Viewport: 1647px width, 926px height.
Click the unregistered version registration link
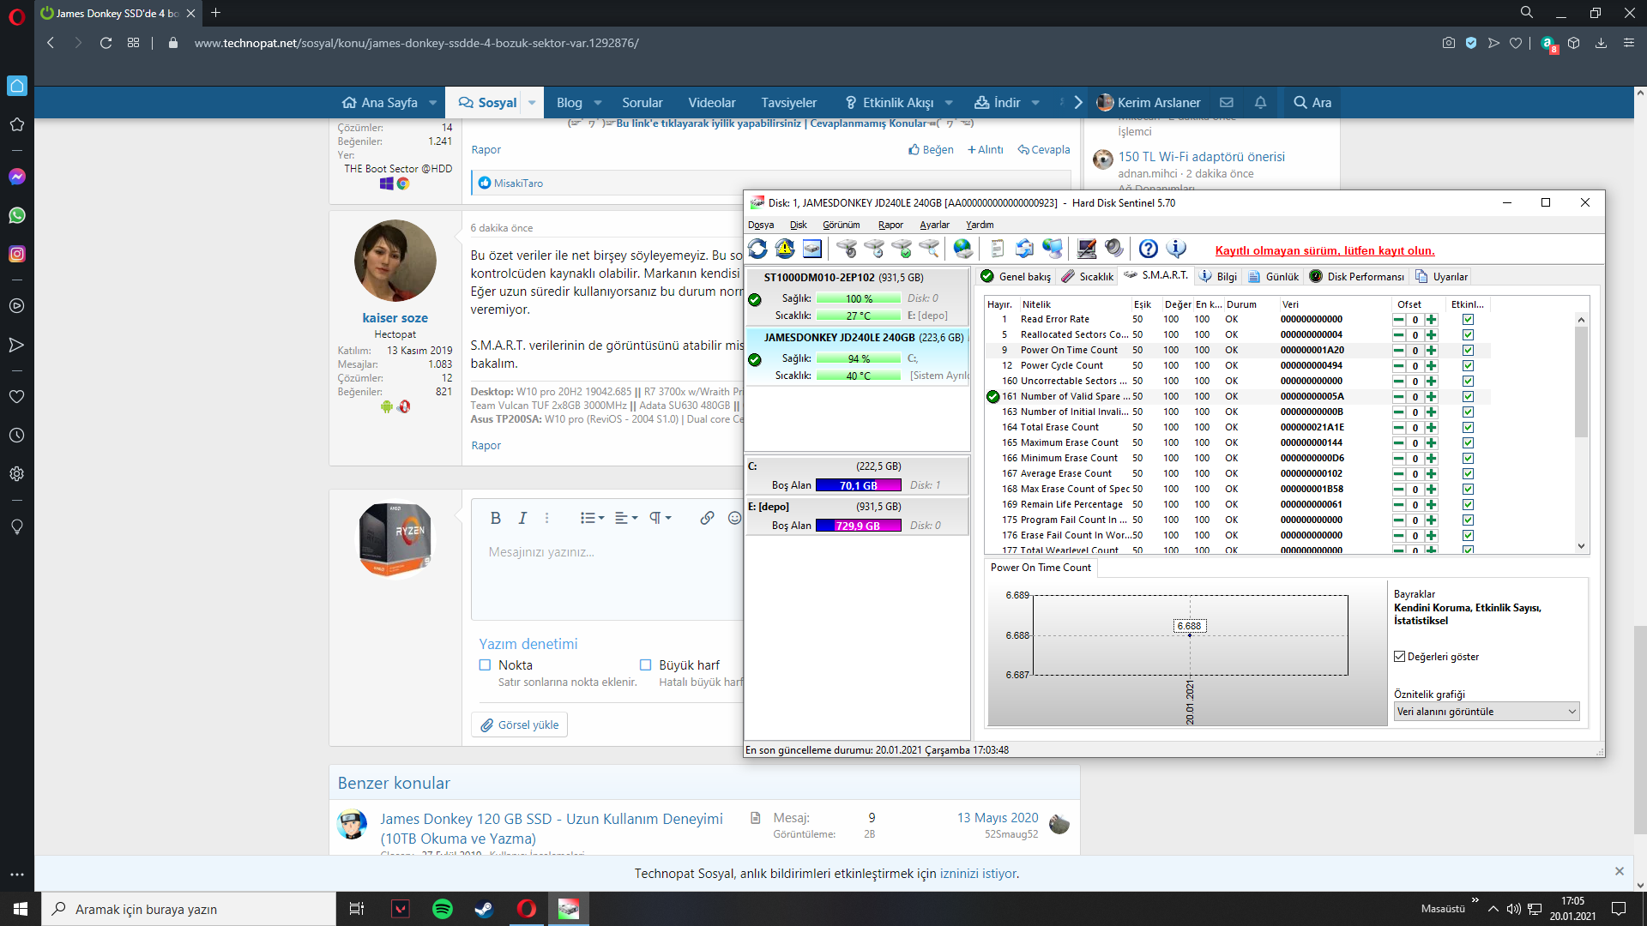point(1324,250)
